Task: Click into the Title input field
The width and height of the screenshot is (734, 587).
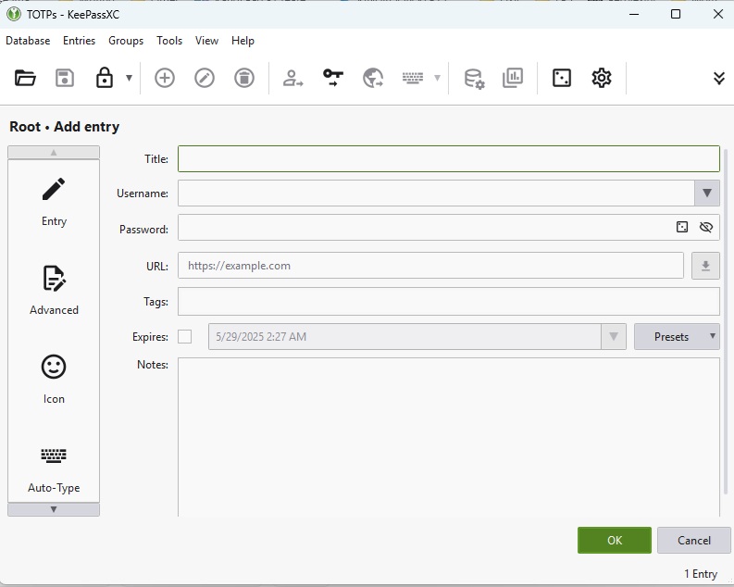Action: [448, 159]
